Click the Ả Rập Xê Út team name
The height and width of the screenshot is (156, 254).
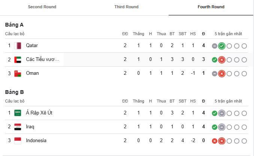(39, 113)
